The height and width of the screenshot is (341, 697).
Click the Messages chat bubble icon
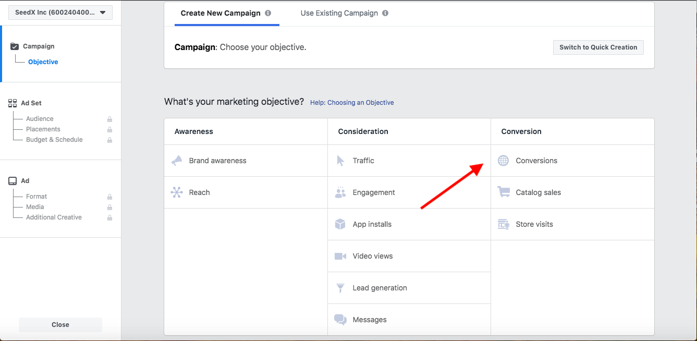(x=340, y=320)
